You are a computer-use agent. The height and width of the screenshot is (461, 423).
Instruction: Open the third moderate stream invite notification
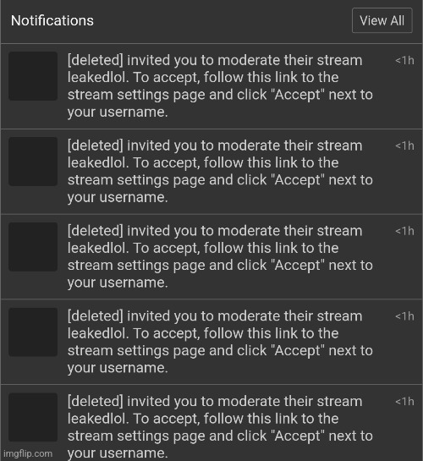(211, 256)
